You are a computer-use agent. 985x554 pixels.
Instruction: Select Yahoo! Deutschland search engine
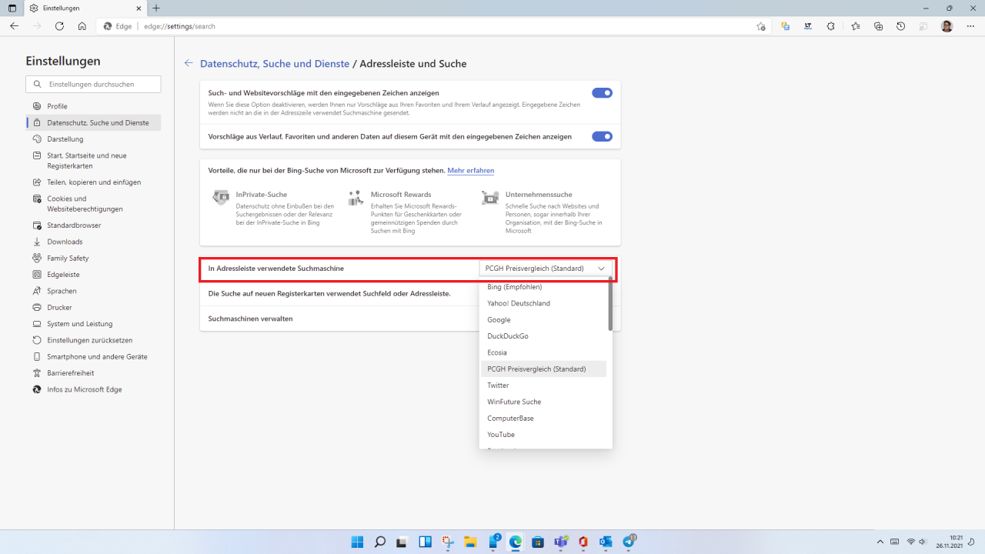(546, 303)
